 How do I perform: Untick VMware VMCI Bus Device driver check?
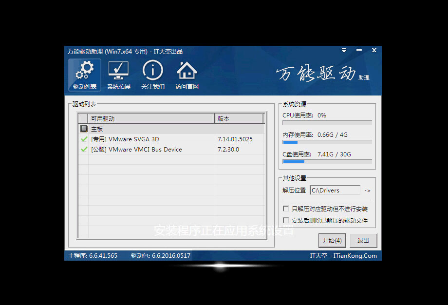point(83,150)
